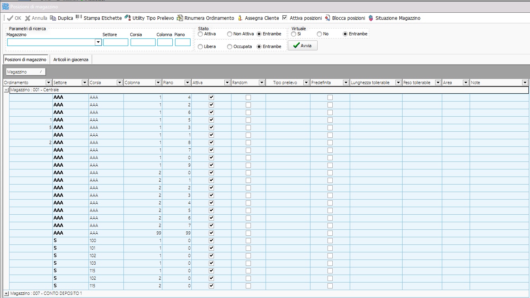The height and width of the screenshot is (298, 530).
Task: Check Random for row S Corsia 103
Action: 248,263
